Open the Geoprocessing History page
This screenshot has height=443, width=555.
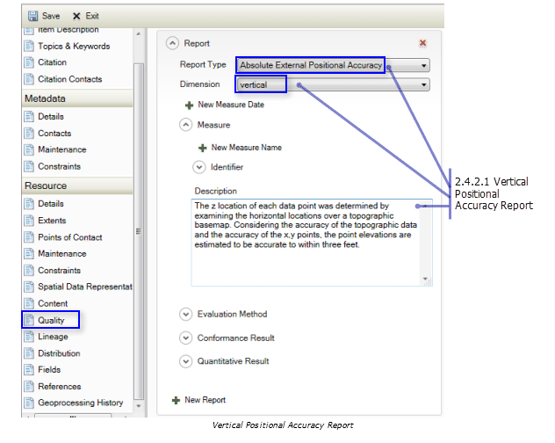coord(80,403)
